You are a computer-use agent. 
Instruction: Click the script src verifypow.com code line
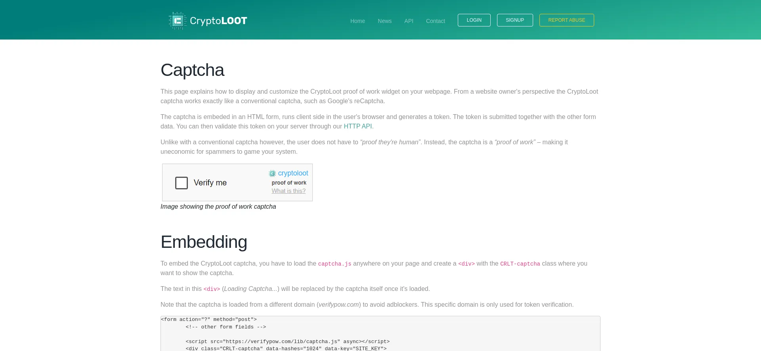287,342
